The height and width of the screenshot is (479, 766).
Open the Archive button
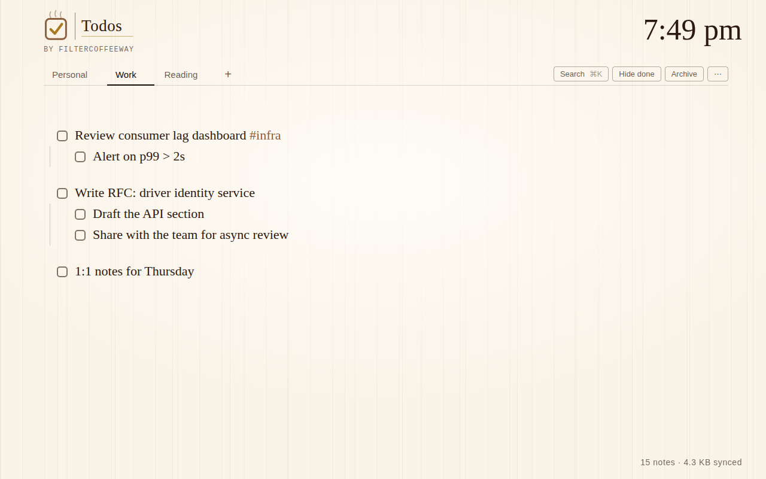(x=684, y=74)
